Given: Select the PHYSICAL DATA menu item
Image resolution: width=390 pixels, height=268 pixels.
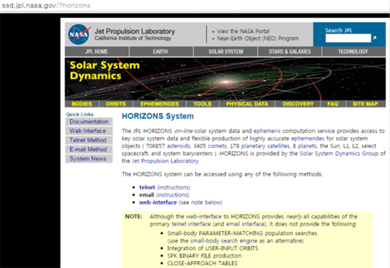Looking at the screenshot, I should (x=247, y=104).
